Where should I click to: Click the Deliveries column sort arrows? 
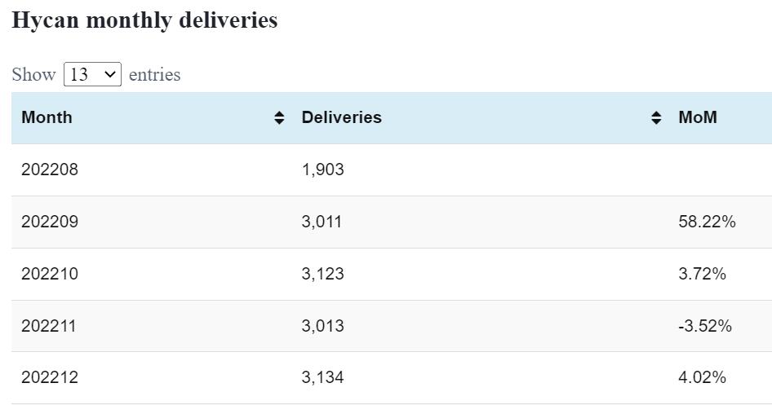(656, 118)
